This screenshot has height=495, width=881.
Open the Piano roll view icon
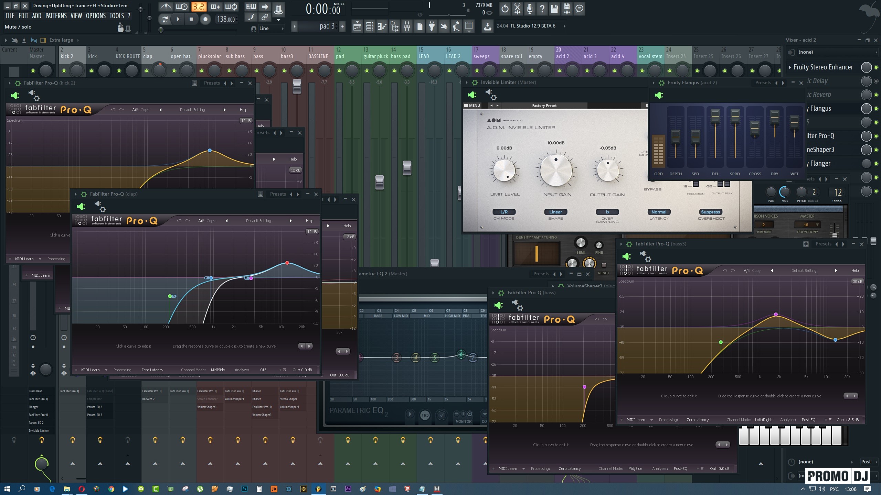(382, 26)
